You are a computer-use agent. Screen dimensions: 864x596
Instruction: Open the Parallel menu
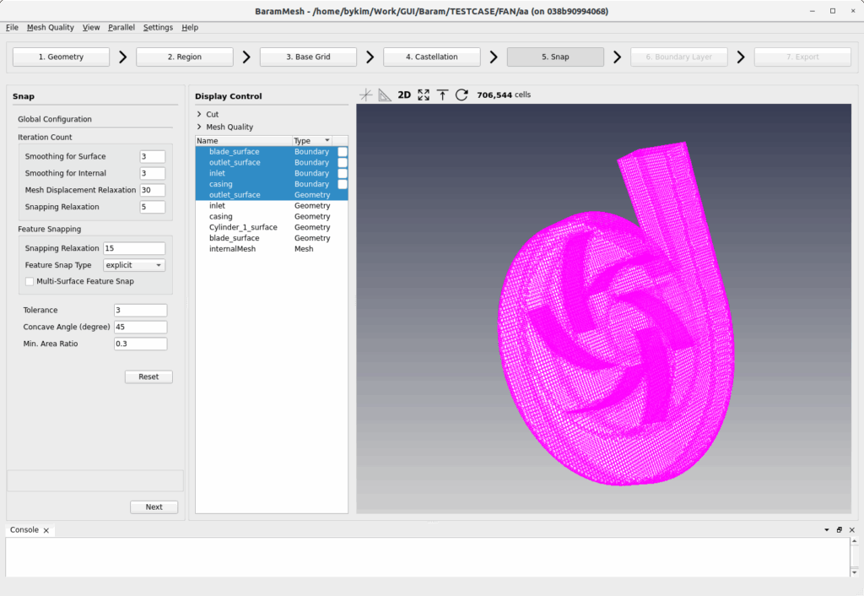[x=121, y=27]
